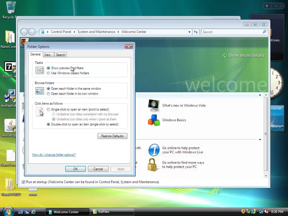
Task: Open How do I change folder options link
Action: click(54, 155)
